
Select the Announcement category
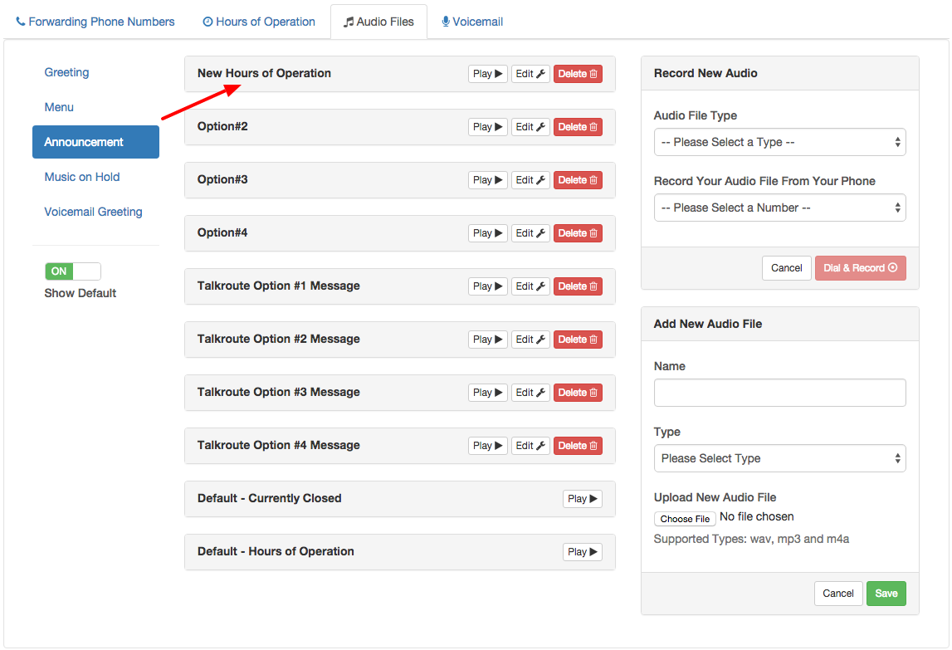95,142
